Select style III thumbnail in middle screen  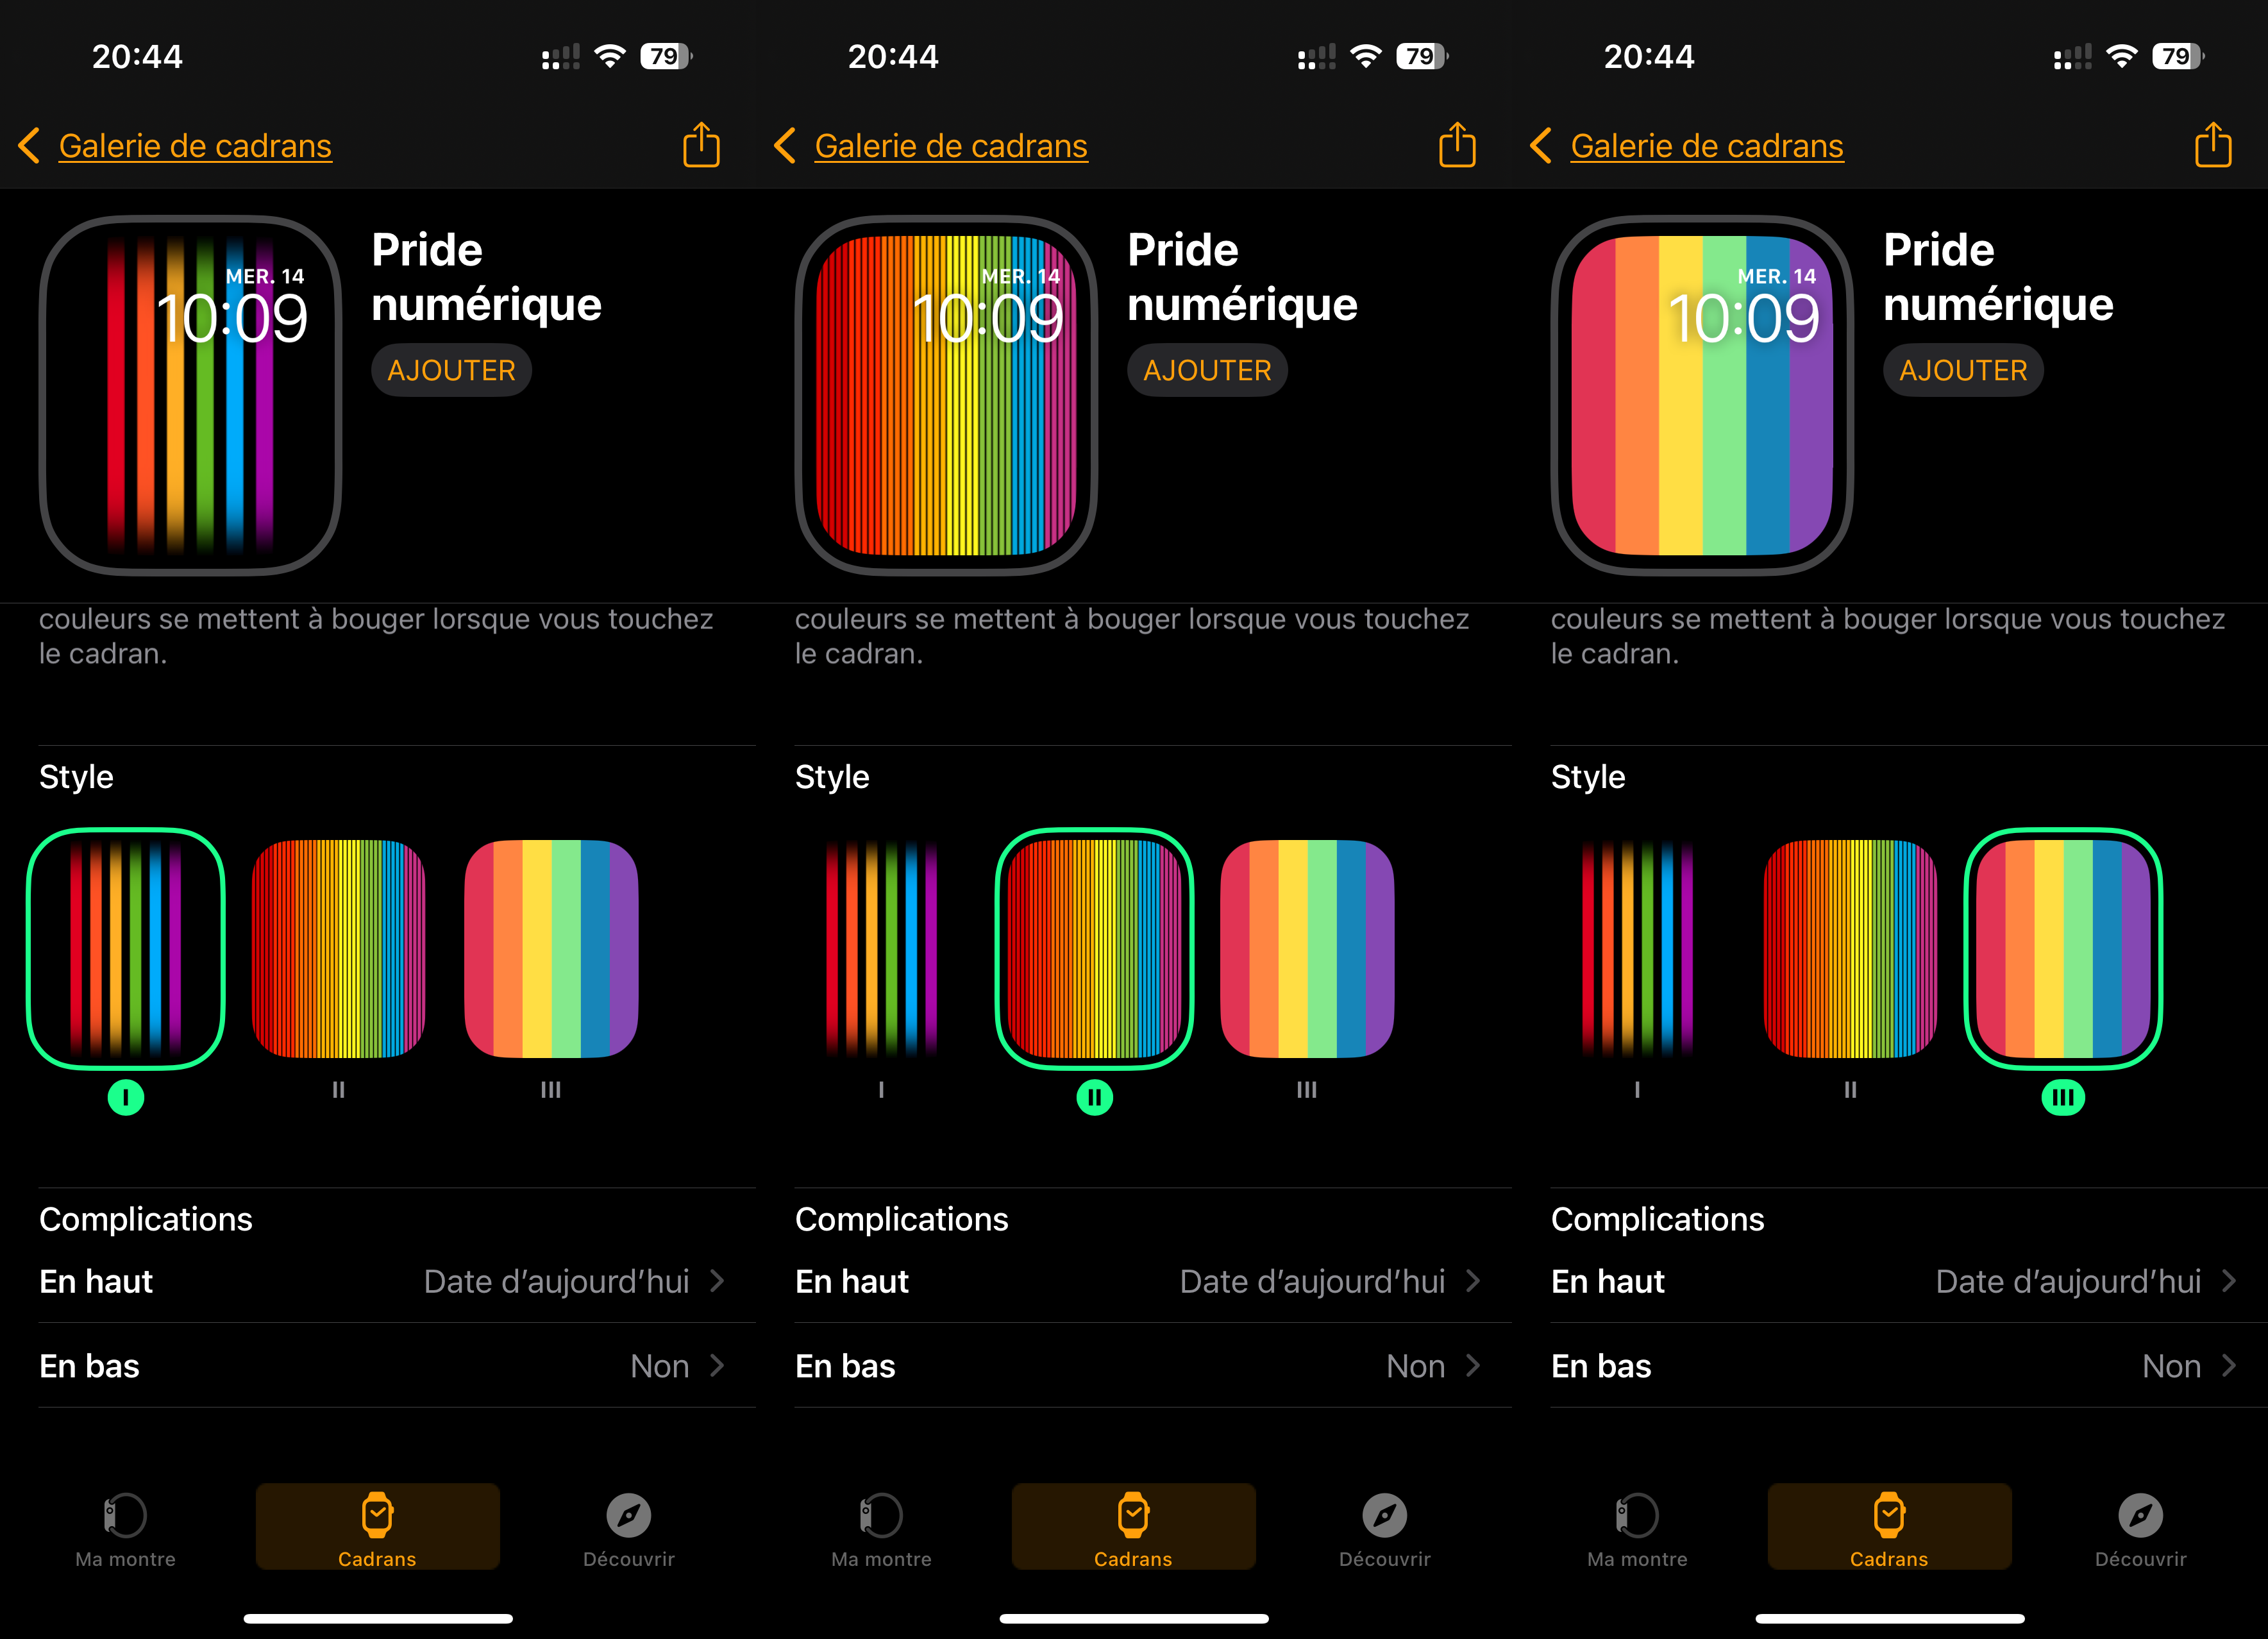pyautogui.click(x=1307, y=948)
